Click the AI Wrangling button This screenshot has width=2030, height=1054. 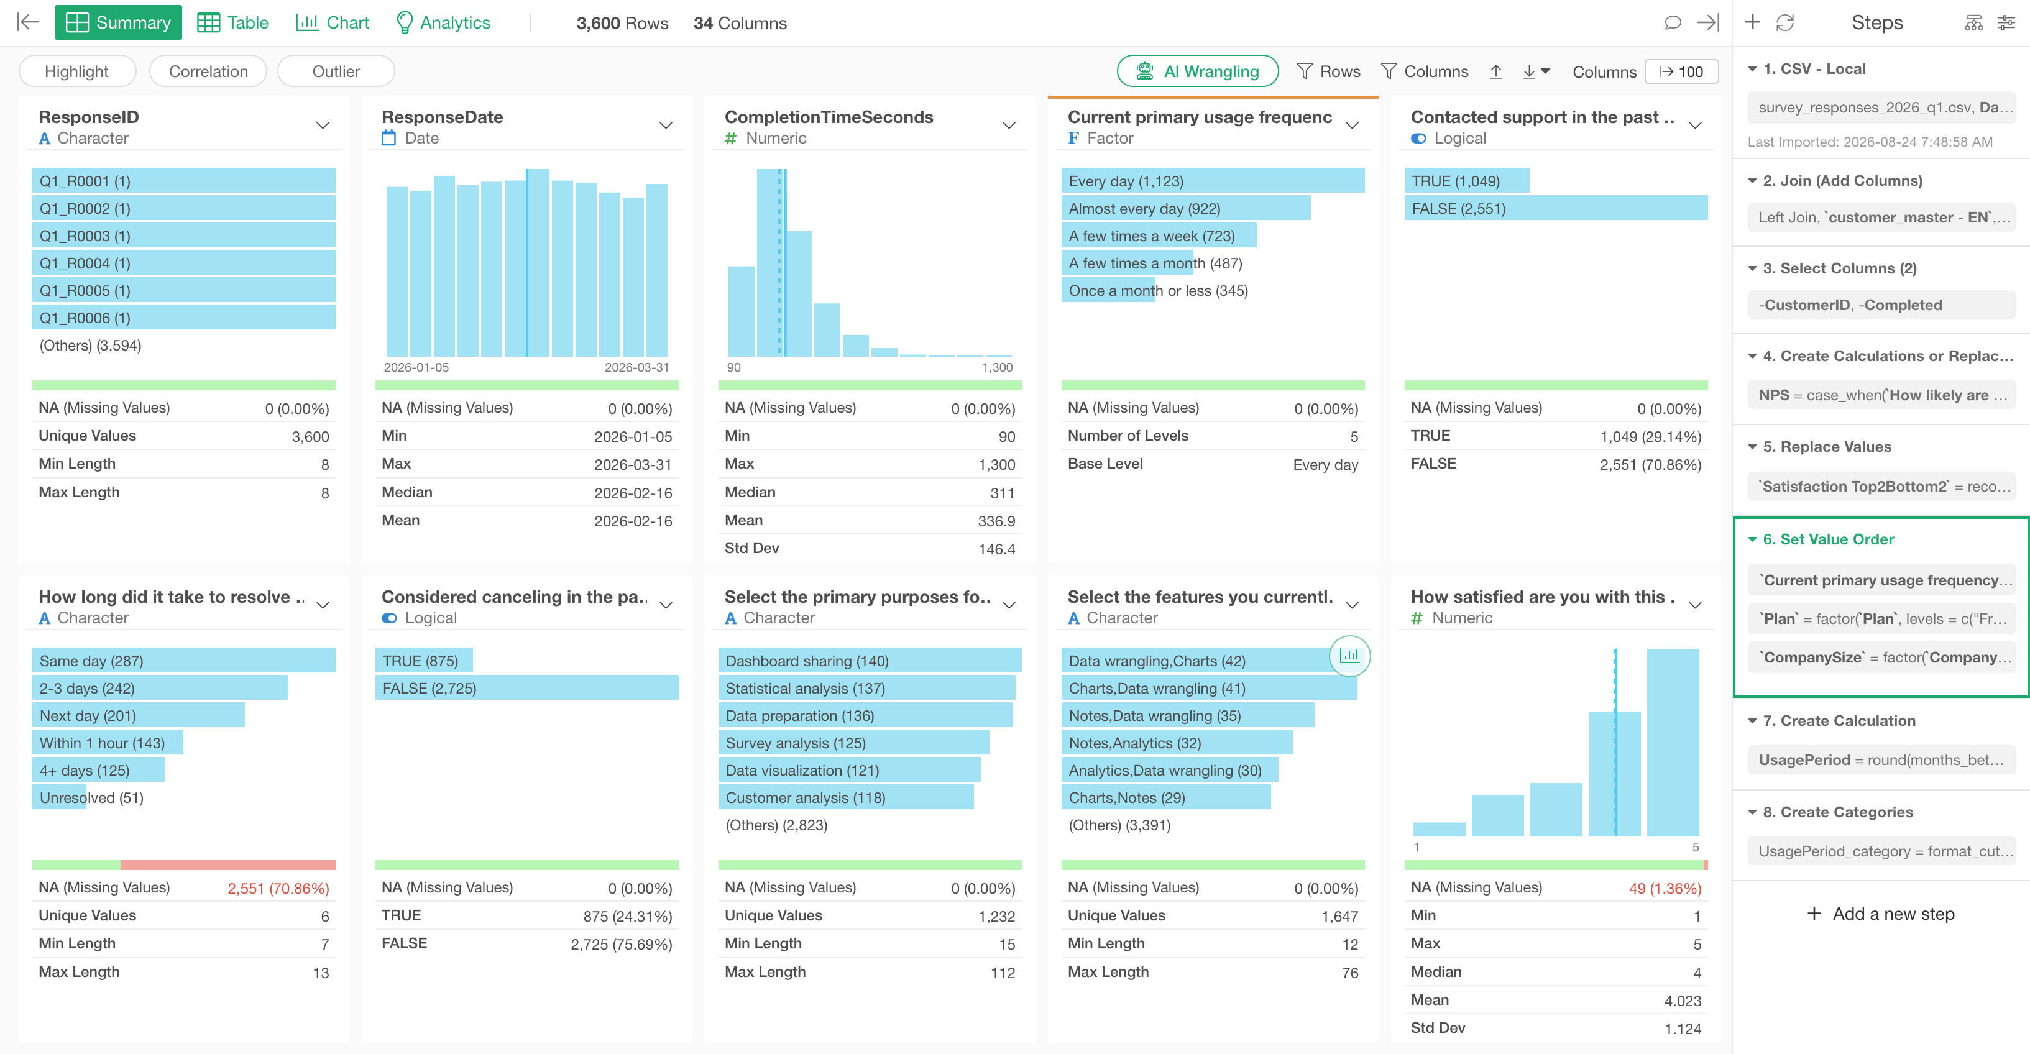click(1198, 71)
